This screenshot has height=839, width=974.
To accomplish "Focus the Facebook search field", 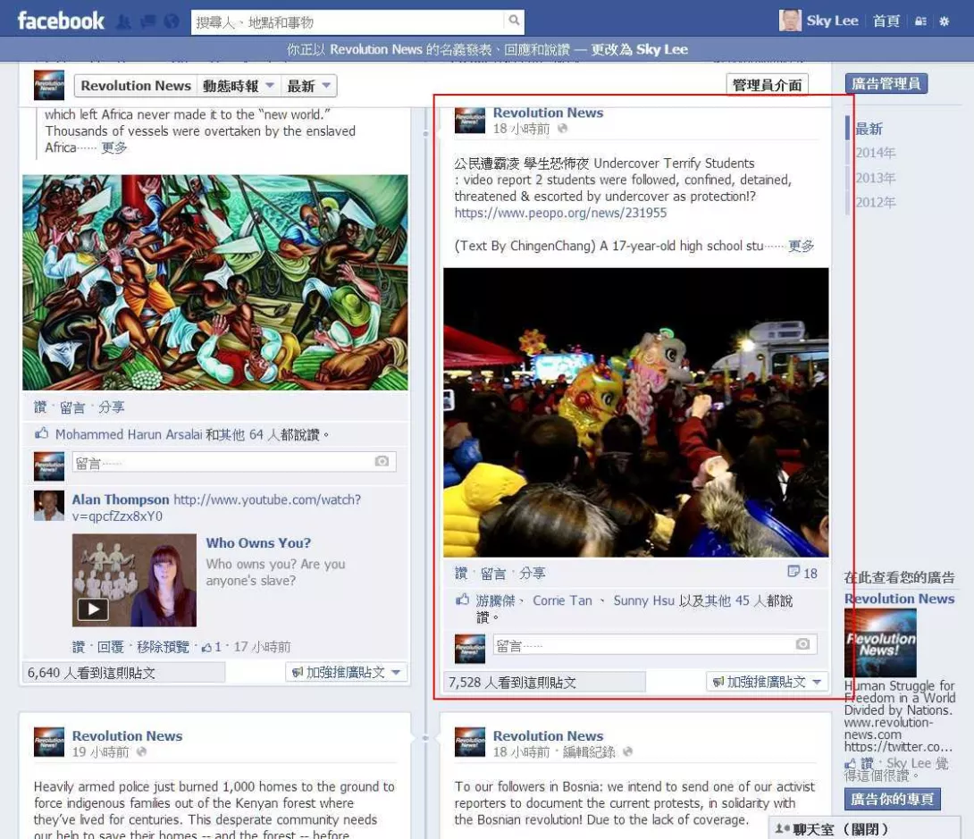I will click(348, 22).
